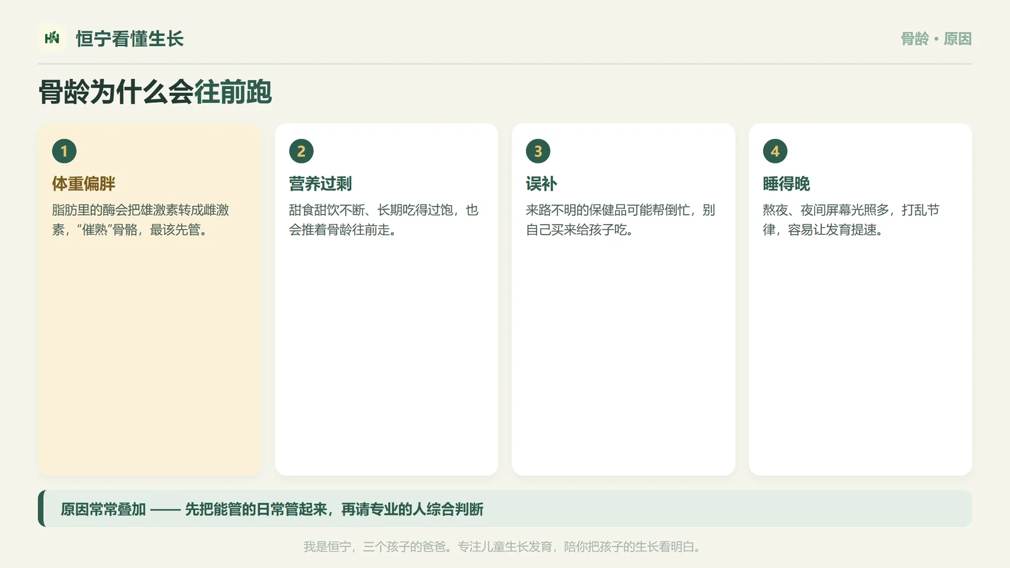The width and height of the screenshot is (1010, 568).
Task: Click the HN logo icon
Action: 52,38
